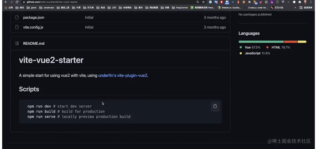The image size is (316, 149).
Task: Open the 公司 bookmarks folder
Action: (112, 8)
